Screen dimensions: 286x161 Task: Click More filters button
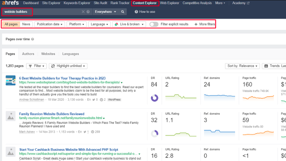pyautogui.click(x=205, y=24)
